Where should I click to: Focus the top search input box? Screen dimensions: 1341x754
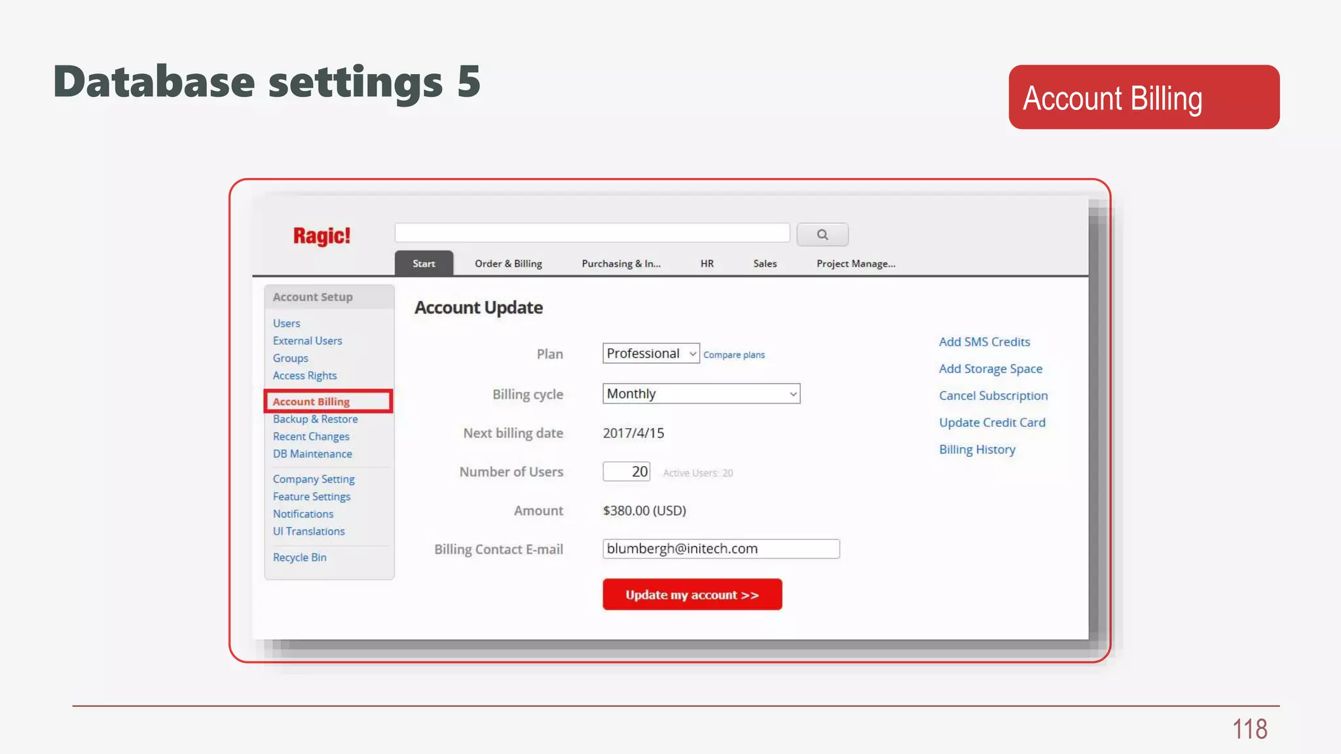(x=592, y=233)
